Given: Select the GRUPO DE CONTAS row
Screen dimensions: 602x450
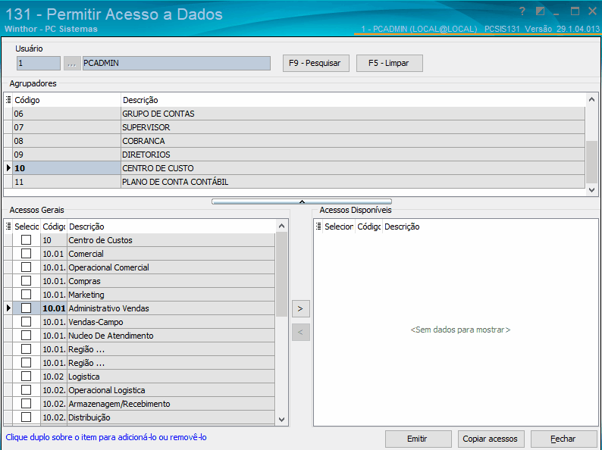Looking at the screenshot, I should point(294,114).
